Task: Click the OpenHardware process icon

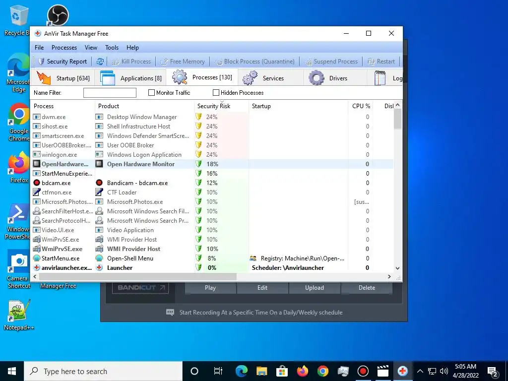Action: pyautogui.click(x=37, y=164)
